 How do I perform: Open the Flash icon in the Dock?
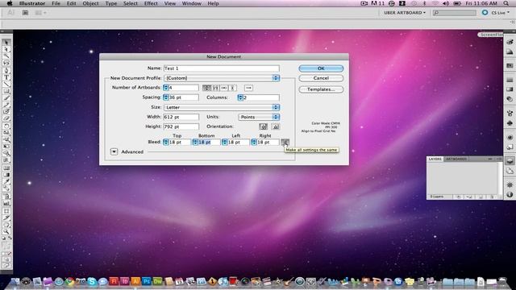click(114, 281)
